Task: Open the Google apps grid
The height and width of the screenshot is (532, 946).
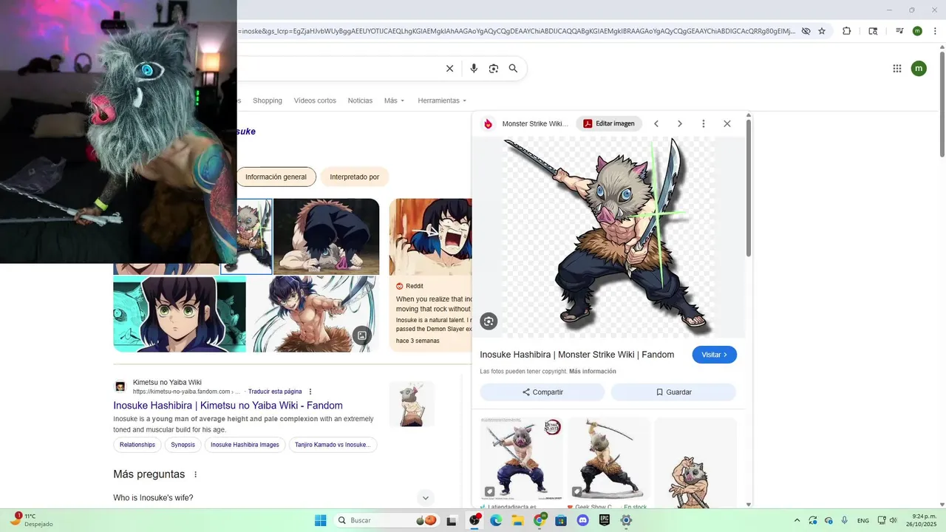Action: (x=897, y=69)
